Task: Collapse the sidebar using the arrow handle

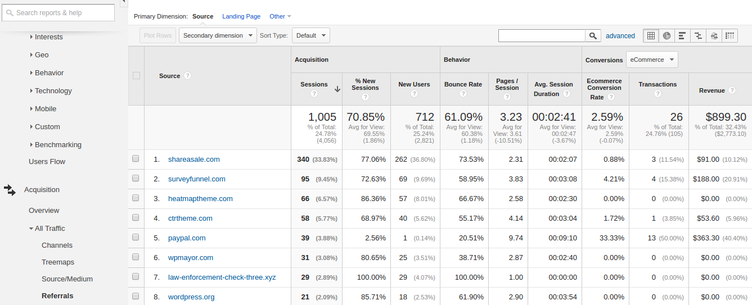Action: tap(123, 3)
